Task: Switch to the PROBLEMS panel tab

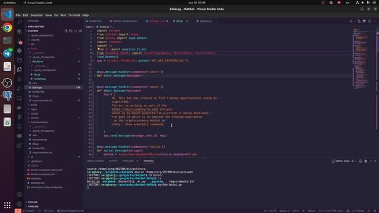Action: (128, 161)
